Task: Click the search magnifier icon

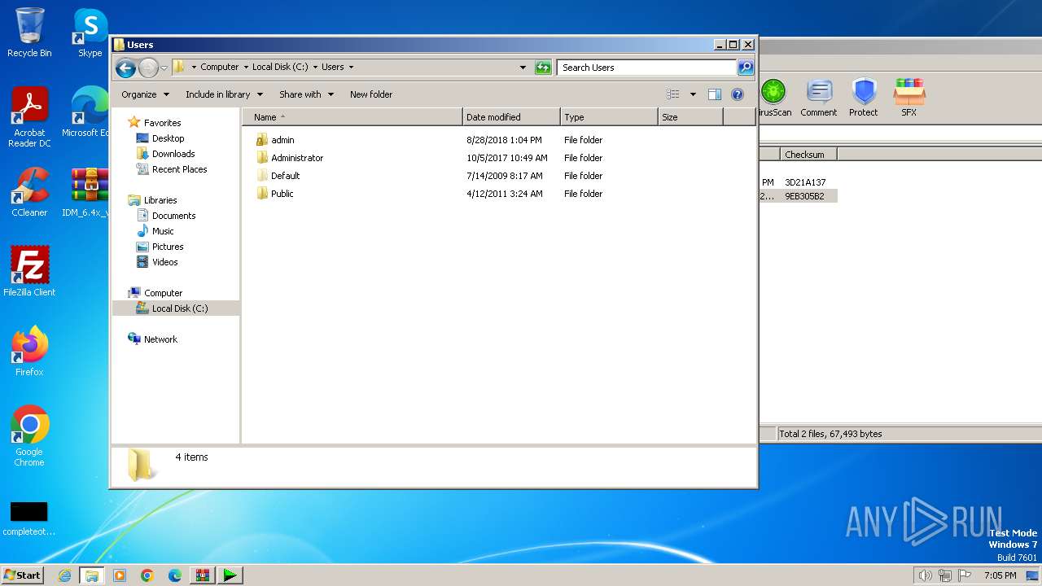Action: pos(745,68)
